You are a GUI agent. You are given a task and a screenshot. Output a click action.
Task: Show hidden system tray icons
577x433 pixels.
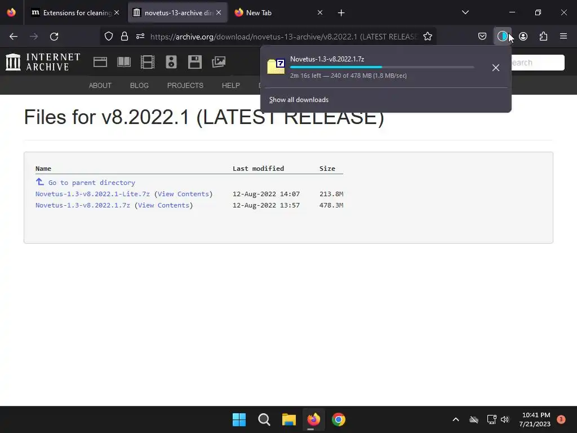455,419
